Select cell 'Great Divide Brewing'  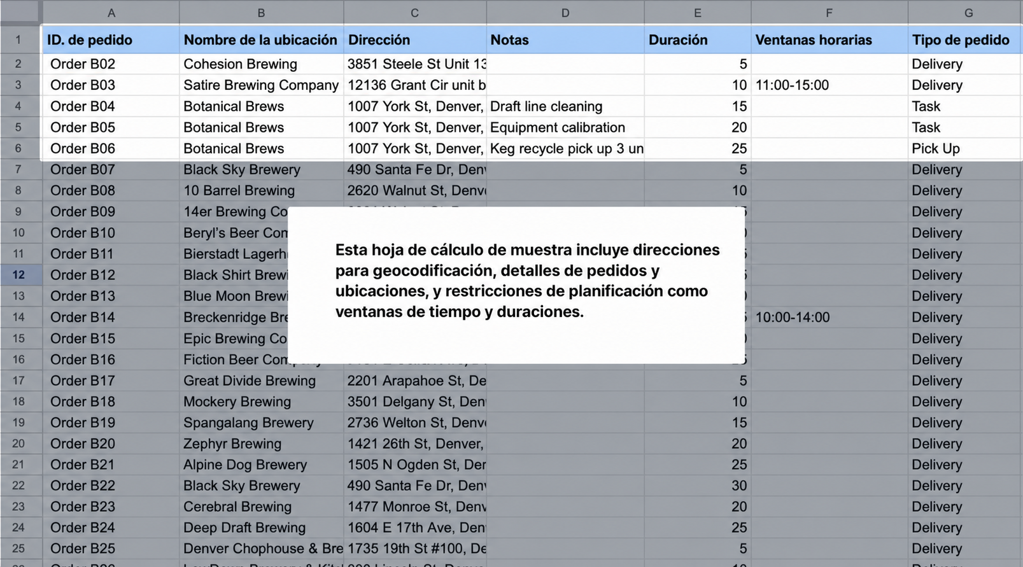(x=261, y=381)
